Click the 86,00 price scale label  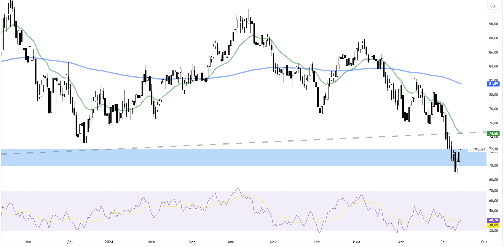coord(493,52)
